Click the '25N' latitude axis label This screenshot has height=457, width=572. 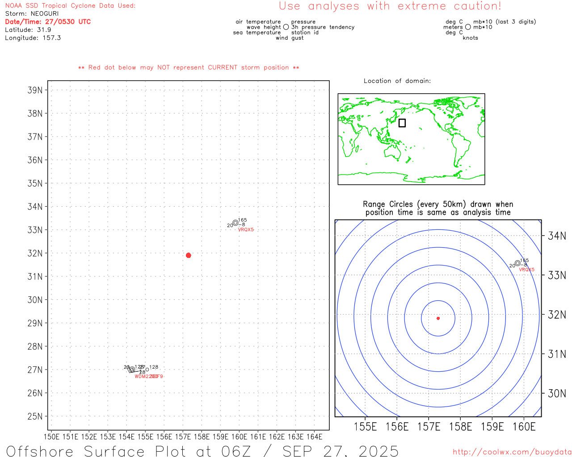35,416
